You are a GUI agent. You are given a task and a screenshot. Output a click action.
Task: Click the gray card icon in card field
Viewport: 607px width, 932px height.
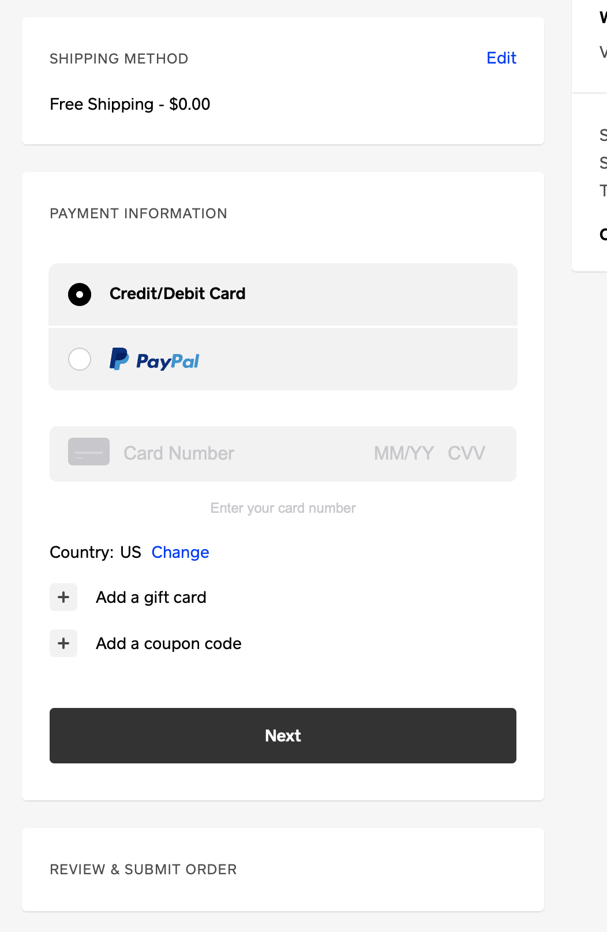89,452
